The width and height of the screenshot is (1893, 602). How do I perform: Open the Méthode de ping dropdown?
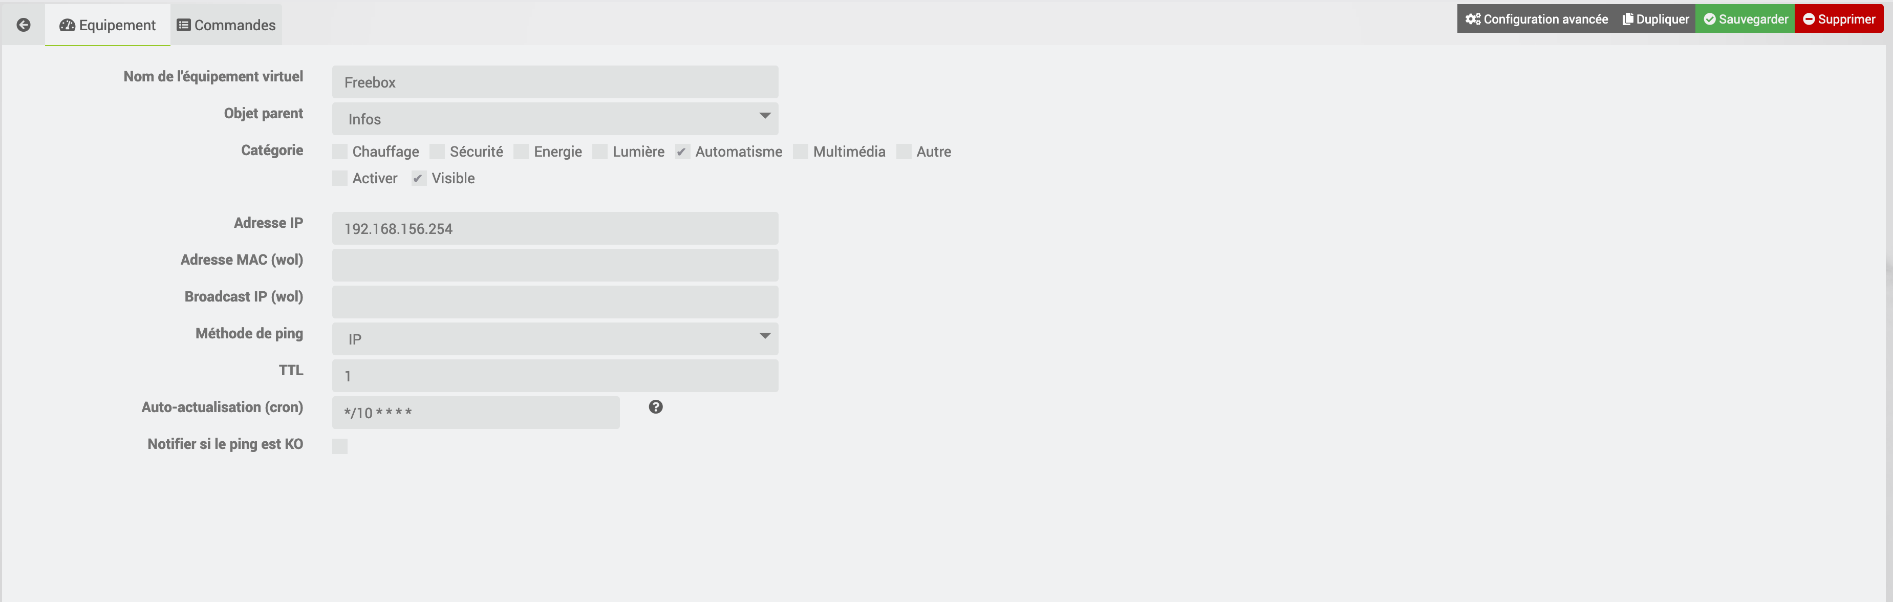coord(555,339)
